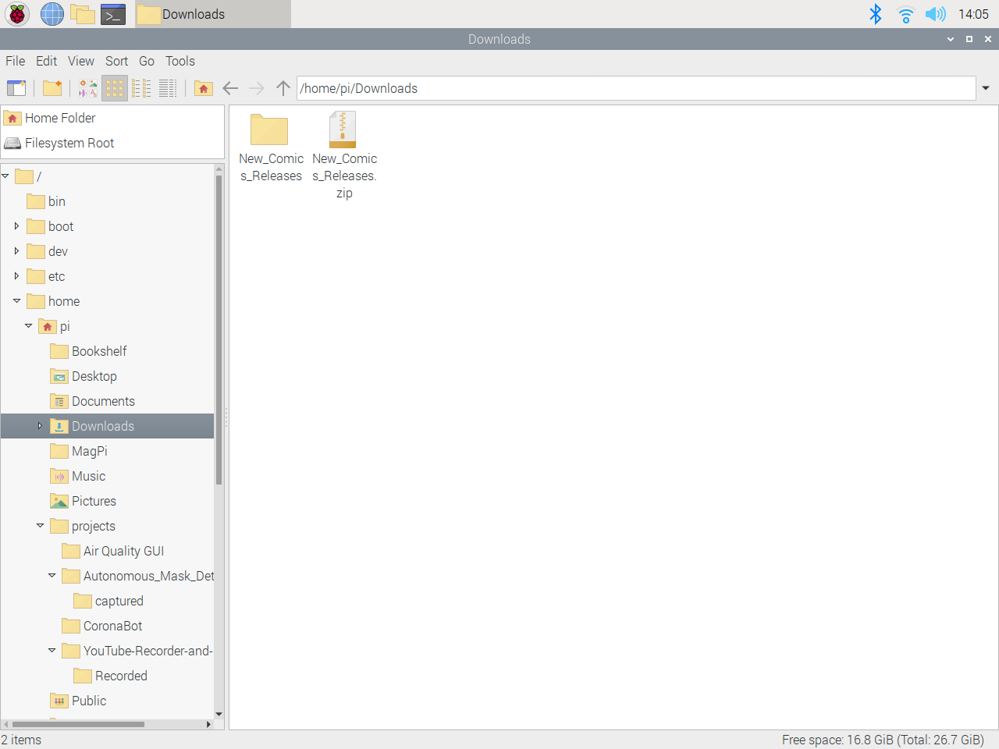Click the folder tree horizontal scrollbar
This screenshot has width=999, height=749.
[78, 724]
